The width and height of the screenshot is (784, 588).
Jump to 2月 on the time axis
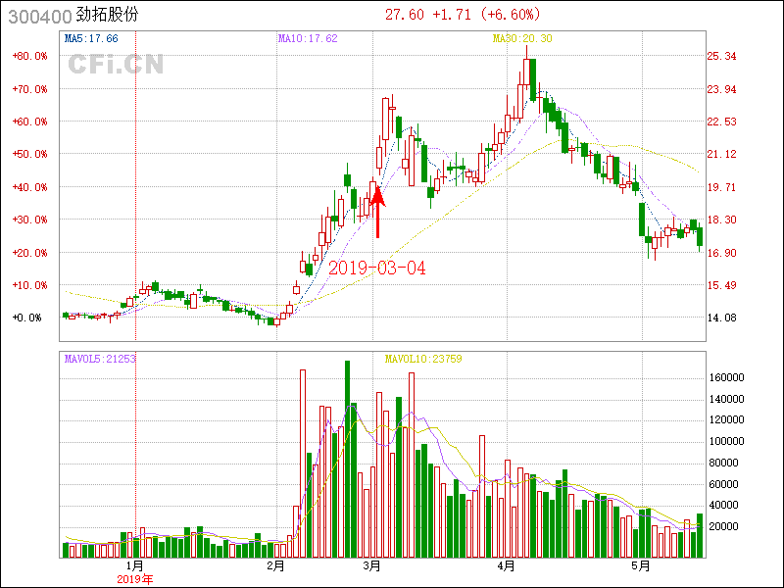pos(275,566)
